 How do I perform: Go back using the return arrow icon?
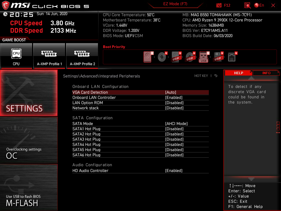tap(216, 76)
